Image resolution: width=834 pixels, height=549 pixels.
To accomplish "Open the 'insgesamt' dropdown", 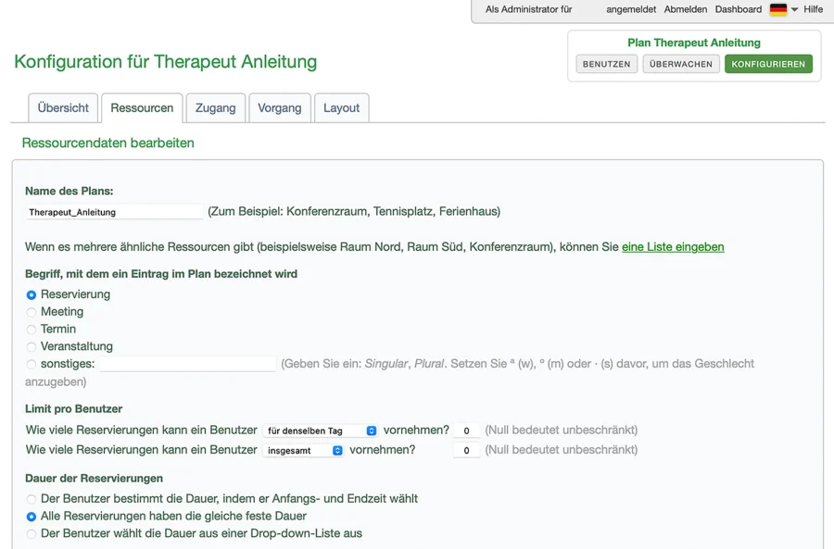I will [x=303, y=450].
